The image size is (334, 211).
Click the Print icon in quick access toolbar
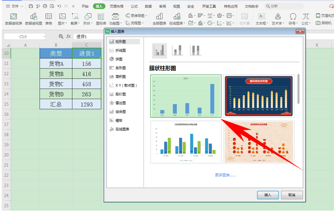pyautogui.click(x=45, y=6)
